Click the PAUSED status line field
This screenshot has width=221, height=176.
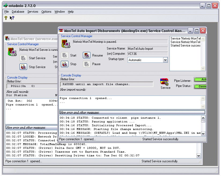click(107, 84)
